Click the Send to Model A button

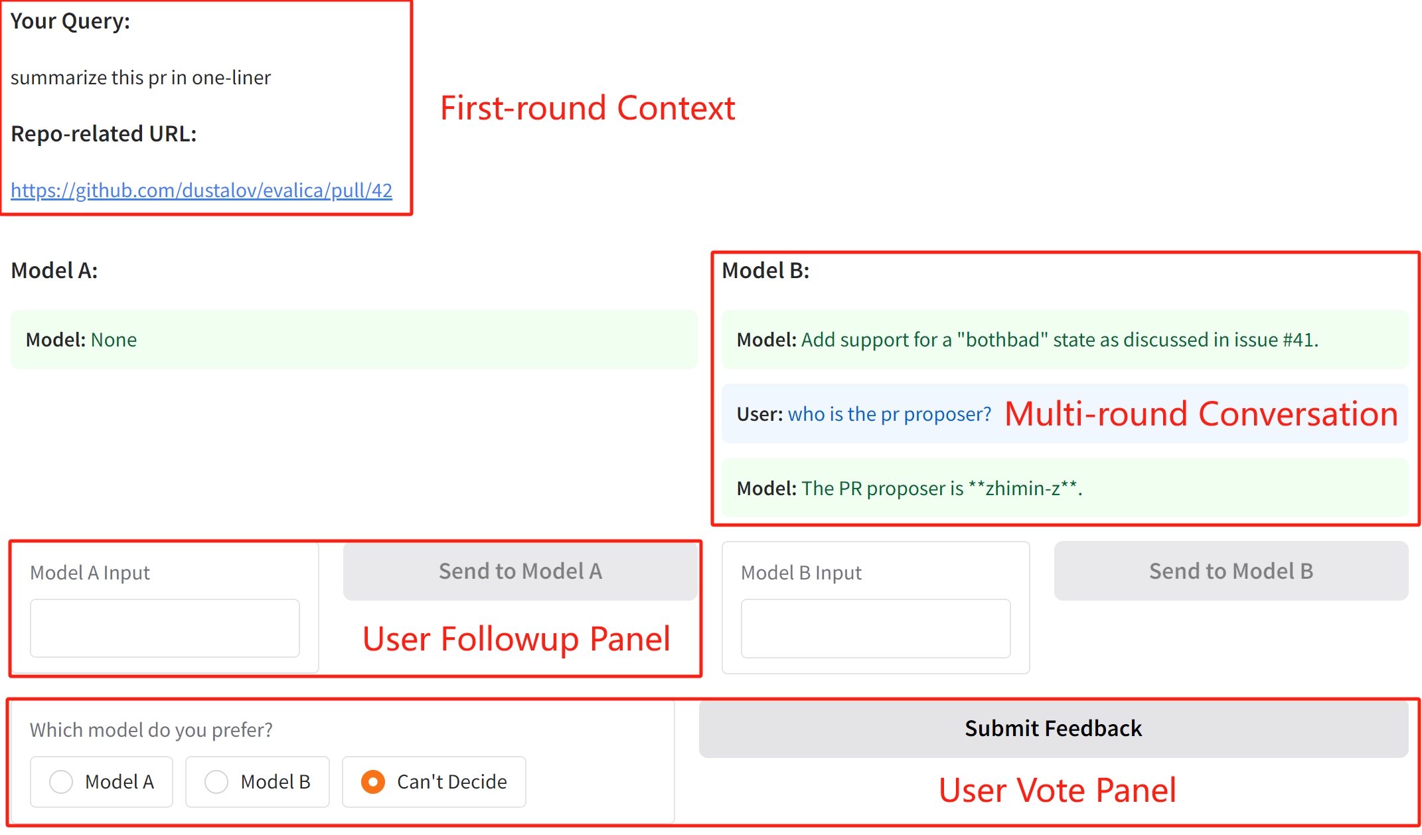[x=520, y=571]
